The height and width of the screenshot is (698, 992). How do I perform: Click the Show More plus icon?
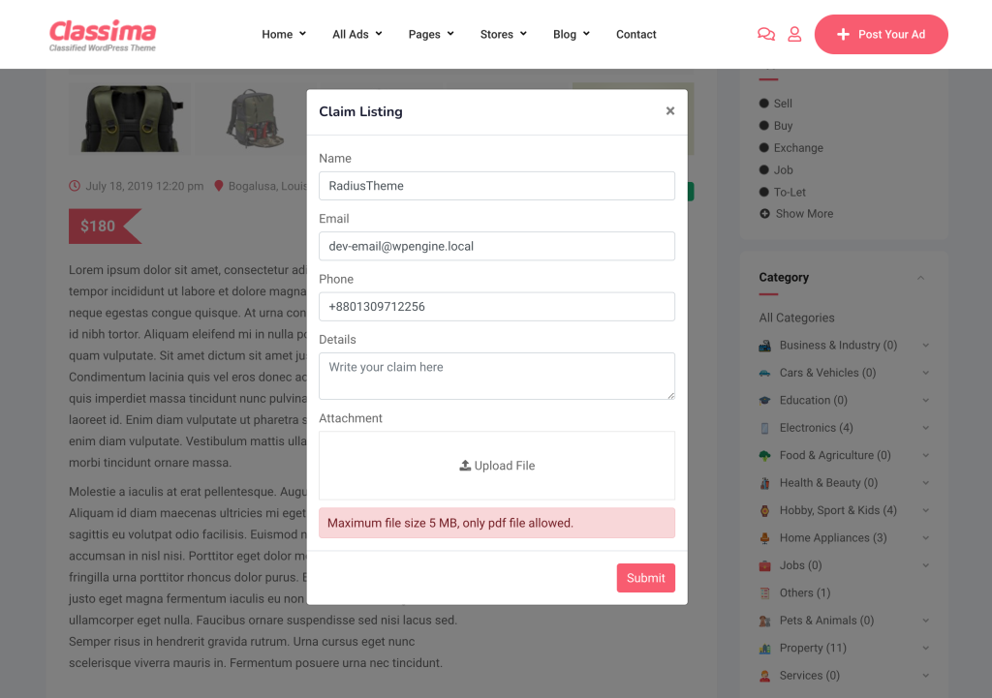[x=765, y=214]
